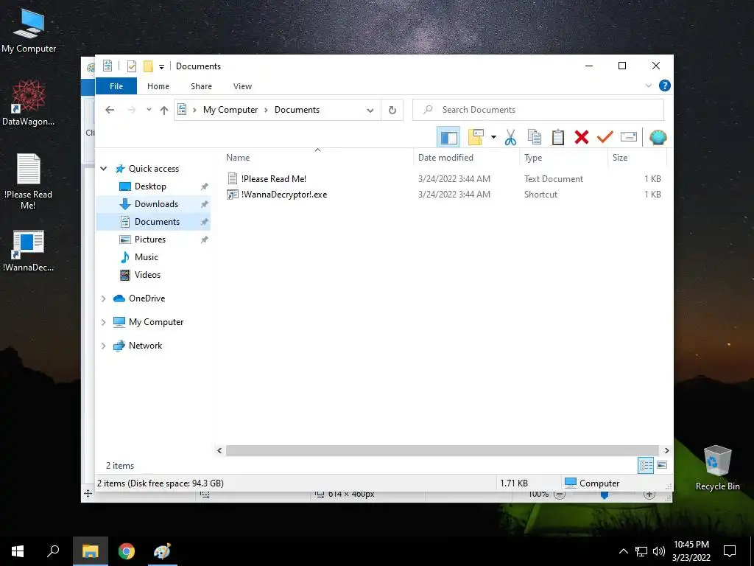Screen dimensions: 754x566
Task: Collapse the Quick access tree node
Action: point(103,169)
